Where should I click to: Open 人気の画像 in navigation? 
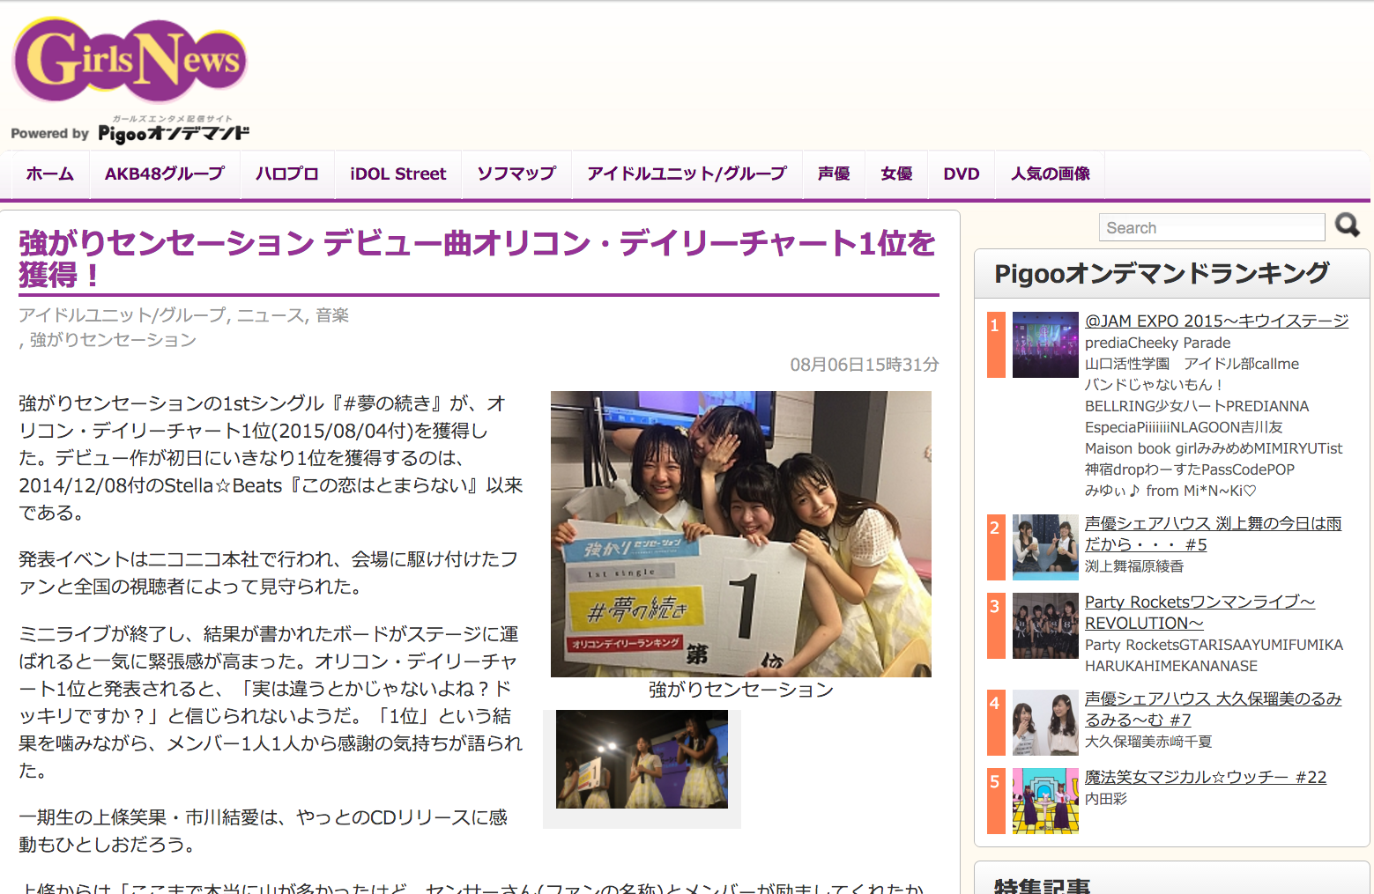(1051, 174)
